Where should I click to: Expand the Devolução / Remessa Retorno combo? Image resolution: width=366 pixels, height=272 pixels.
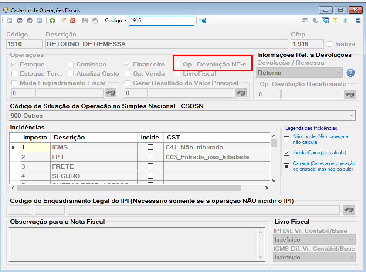tap(299, 73)
